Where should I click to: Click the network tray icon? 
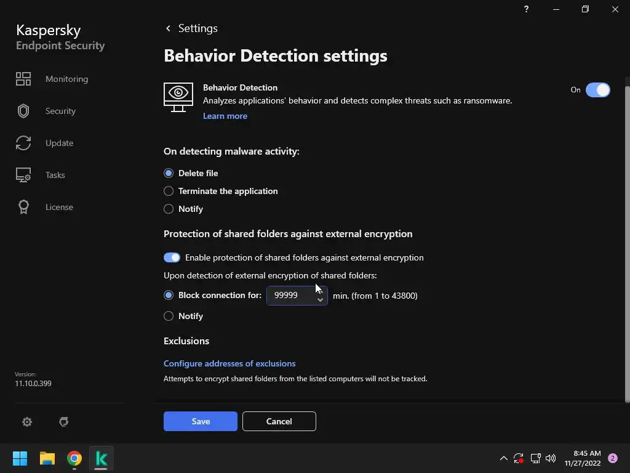coord(535,458)
